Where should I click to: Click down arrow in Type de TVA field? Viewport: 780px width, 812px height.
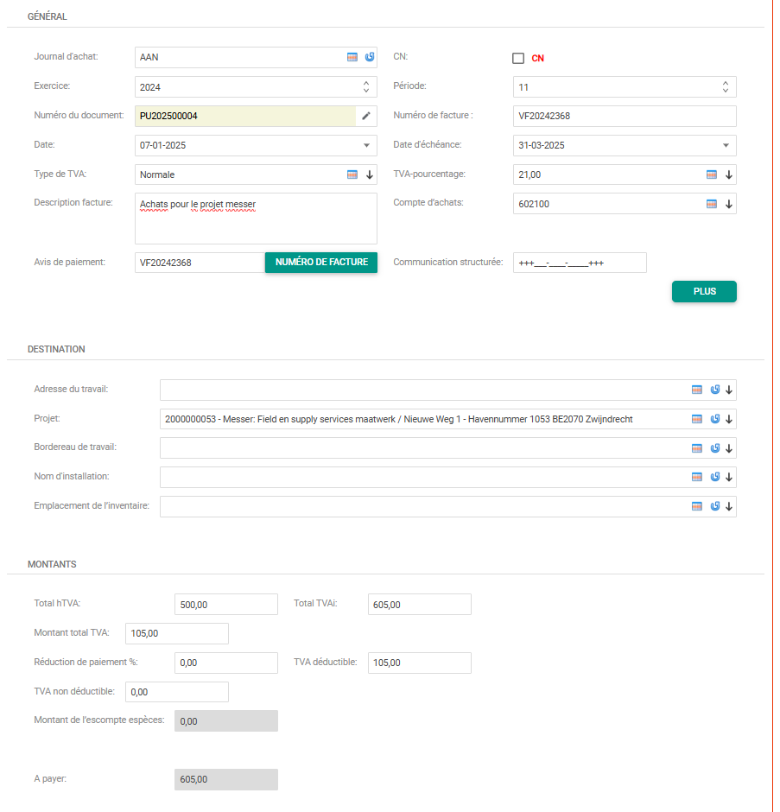(370, 174)
